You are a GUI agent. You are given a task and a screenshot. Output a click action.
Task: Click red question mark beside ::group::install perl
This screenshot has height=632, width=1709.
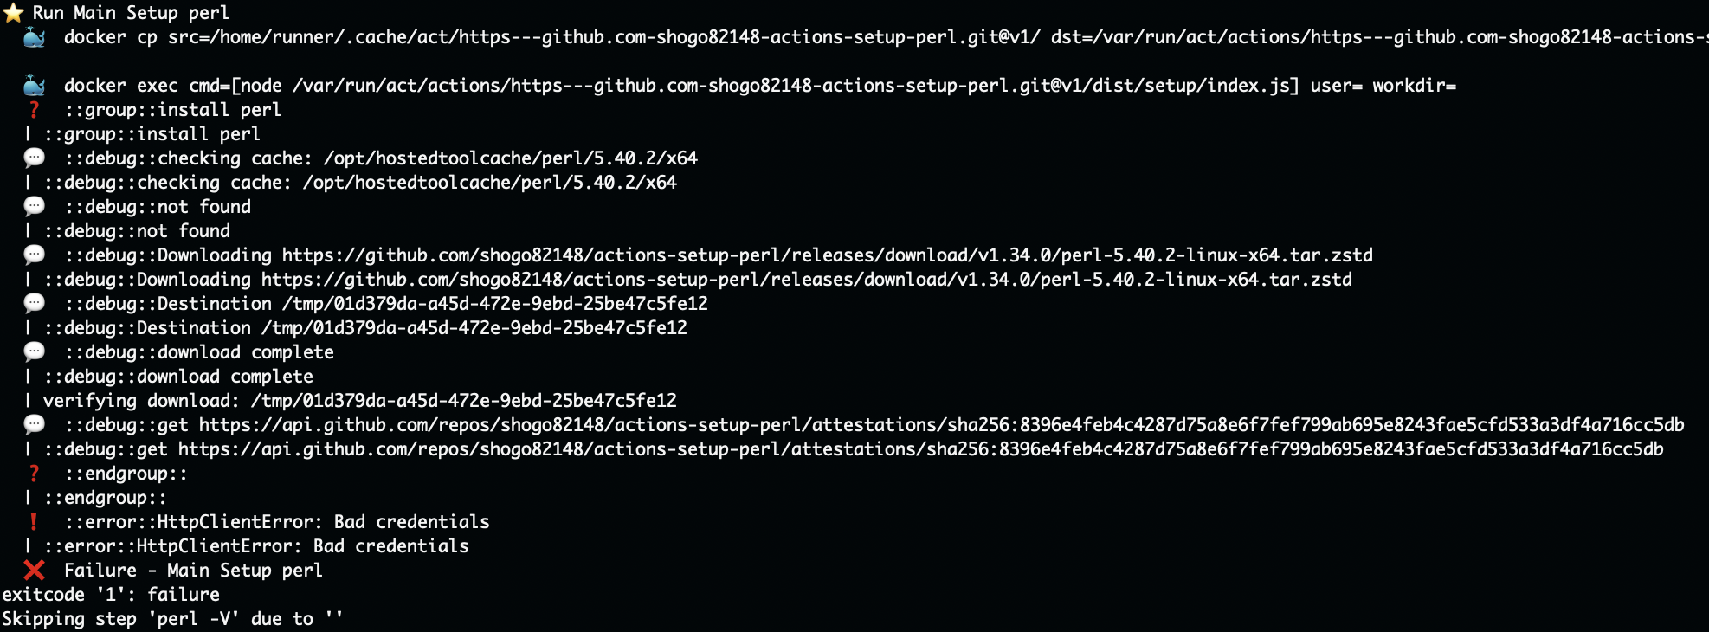pyautogui.click(x=34, y=110)
